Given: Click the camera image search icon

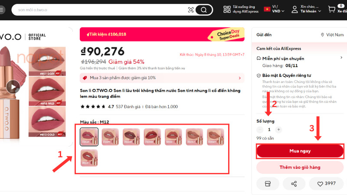Looking at the screenshot, I should pos(190,10).
